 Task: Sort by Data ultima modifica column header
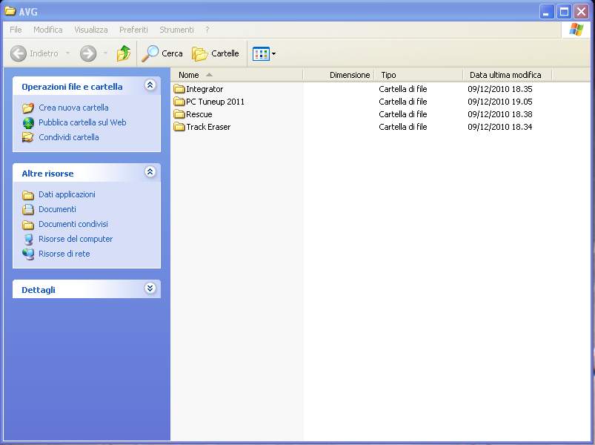[x=508, y=75]
